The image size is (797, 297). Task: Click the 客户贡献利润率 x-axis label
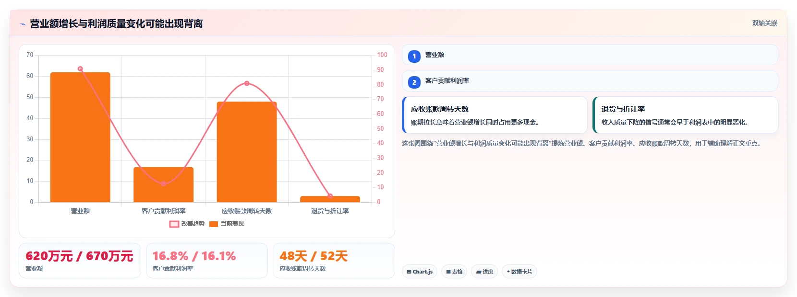[164, 211]
